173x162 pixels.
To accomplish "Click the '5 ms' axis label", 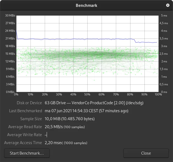I will 164,15.
